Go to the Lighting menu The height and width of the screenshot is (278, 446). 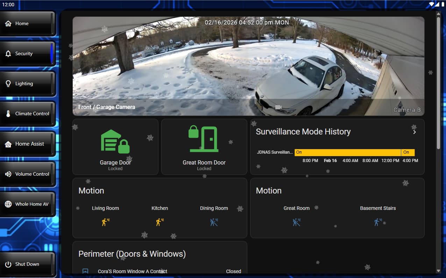(x=28, y=84)
